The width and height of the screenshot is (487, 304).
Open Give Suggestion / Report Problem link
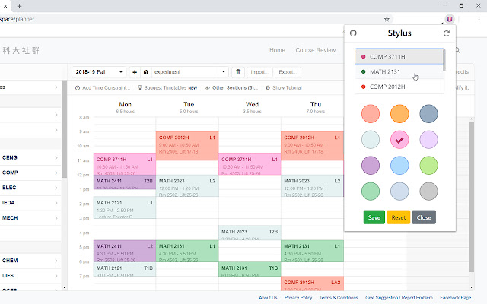[x=399, y=298]
